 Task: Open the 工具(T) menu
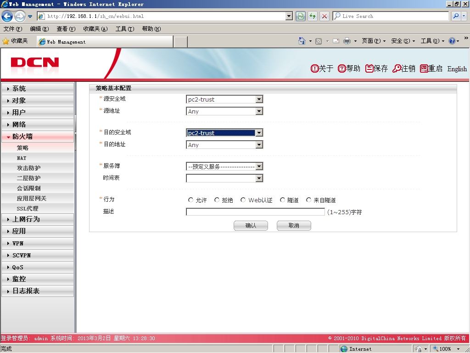click(125, 29)
